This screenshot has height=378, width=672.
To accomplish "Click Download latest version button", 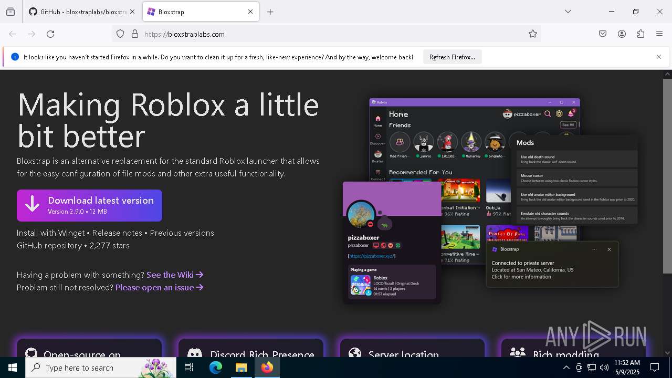I will [89, 205].
